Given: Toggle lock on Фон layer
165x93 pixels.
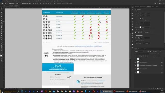Looking at the screenshot, I should [162, 72].
